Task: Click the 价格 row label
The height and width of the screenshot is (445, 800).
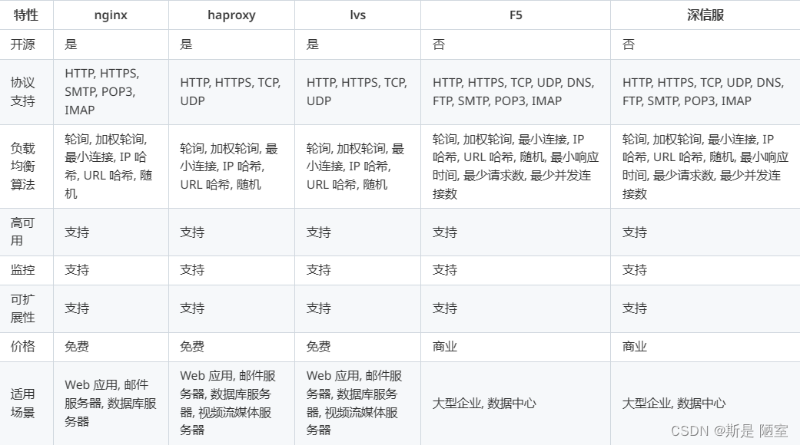Action: 25,346
